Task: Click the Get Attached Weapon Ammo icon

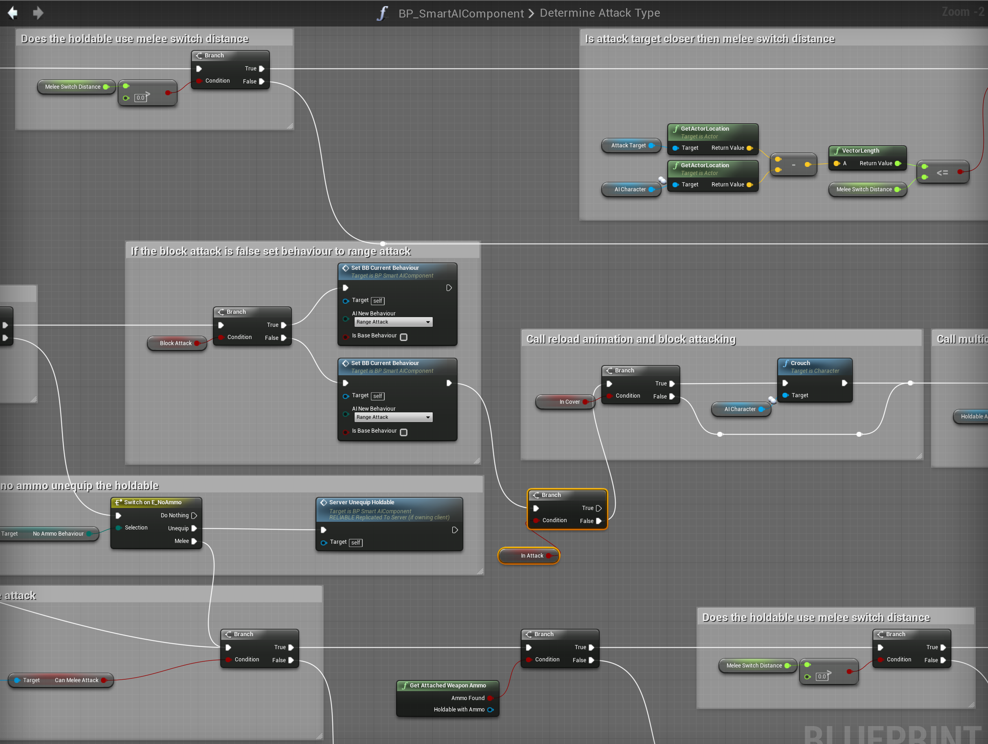Action: 405,685
